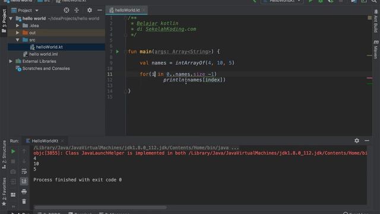Click the locate current file target icon
Screen dimensions: 380x214
pos(66,10)
